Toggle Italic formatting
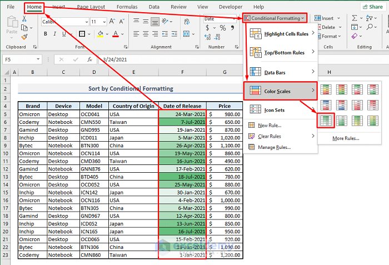This screenshot has height=265, width=389. pyautogui.click(x=55, y=34)
